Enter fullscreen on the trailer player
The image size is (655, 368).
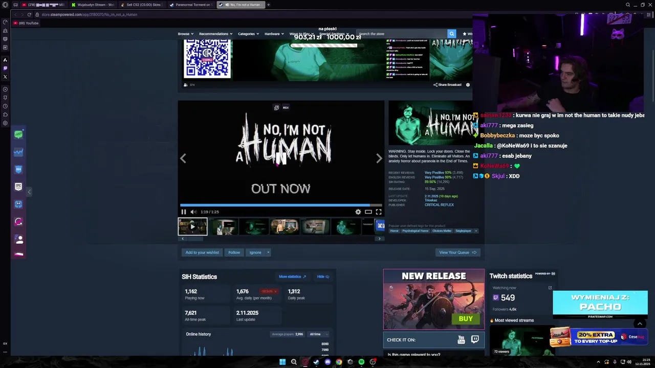[x=379, y=212]
